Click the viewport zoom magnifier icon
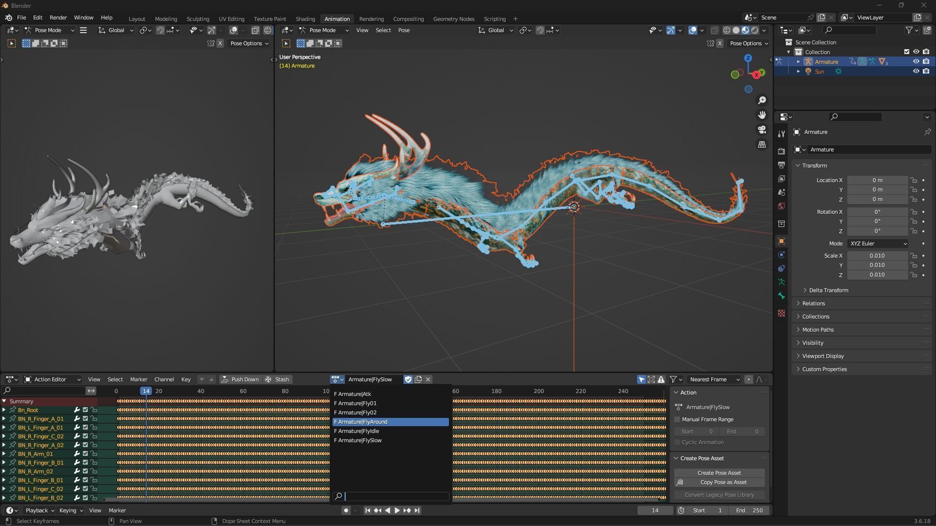 [761, 100]
